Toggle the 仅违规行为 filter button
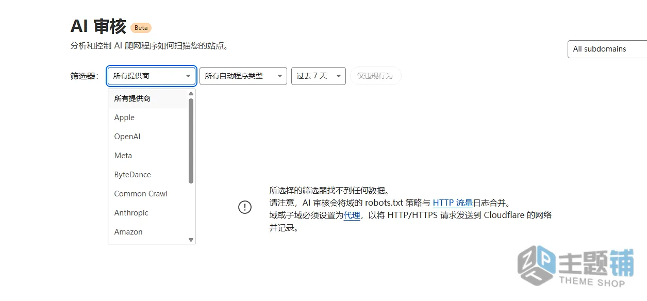This screenshot has width=647, height=301. (375, 76)
